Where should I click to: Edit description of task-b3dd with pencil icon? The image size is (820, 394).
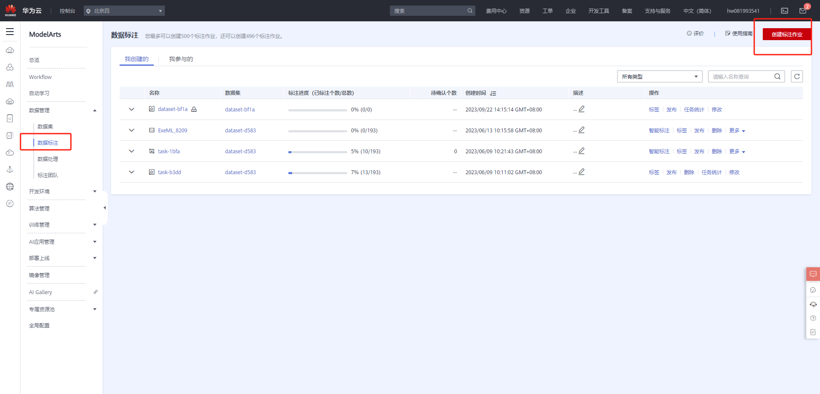pos(582,172)
